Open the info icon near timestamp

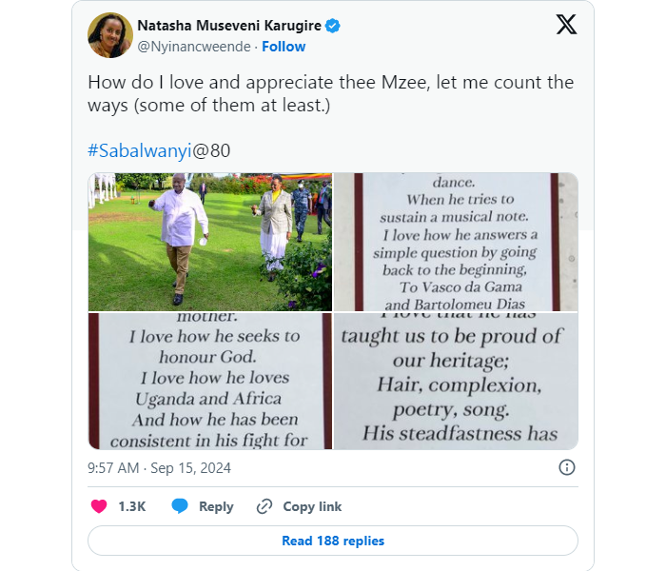tap(566, 467)
